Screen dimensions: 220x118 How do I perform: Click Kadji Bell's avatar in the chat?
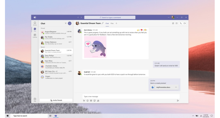click(80, 73)
